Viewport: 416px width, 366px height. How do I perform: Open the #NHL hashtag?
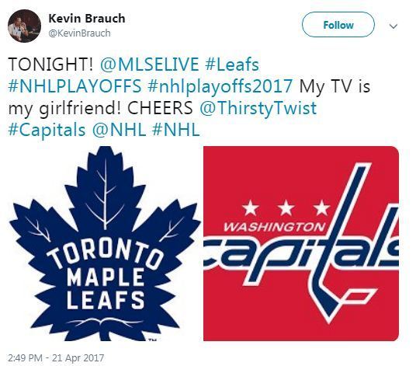176,130
